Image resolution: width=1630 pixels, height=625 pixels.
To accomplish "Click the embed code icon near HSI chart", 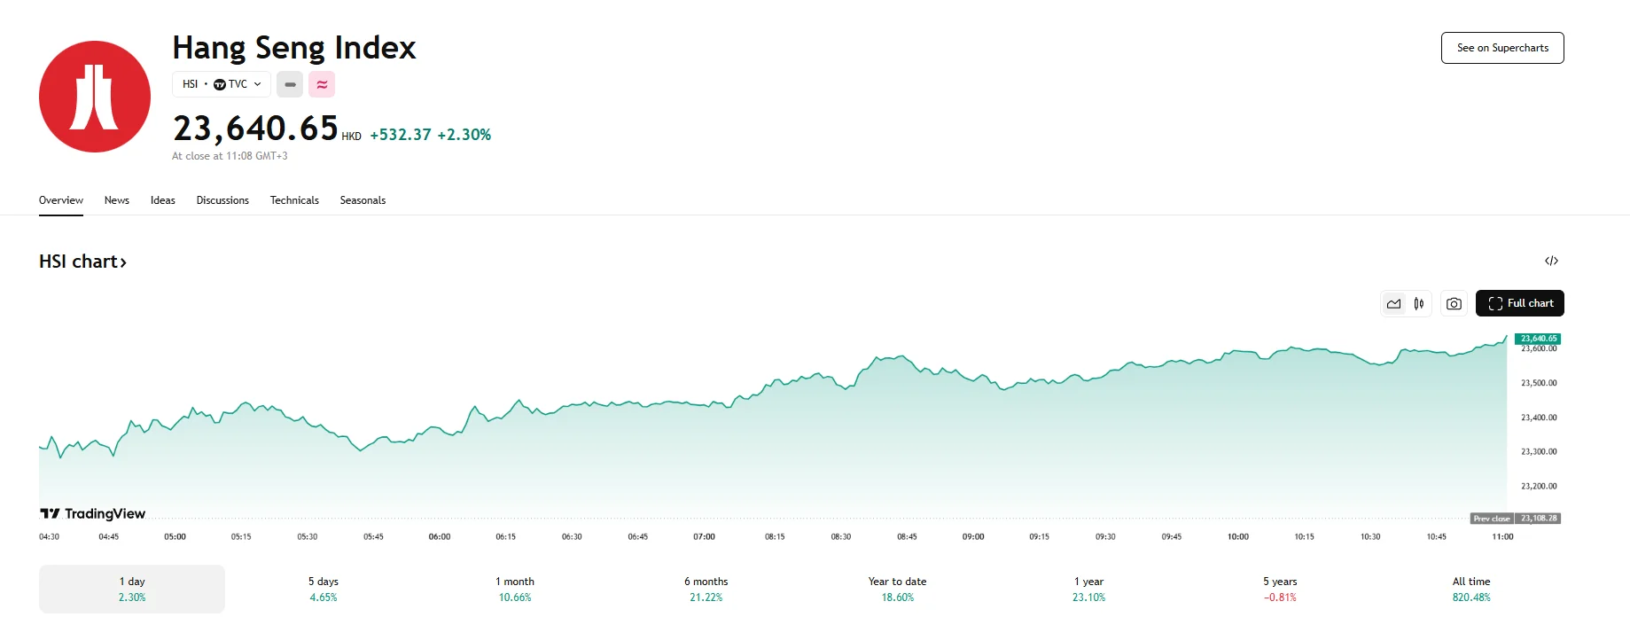I will (1551, 260).
